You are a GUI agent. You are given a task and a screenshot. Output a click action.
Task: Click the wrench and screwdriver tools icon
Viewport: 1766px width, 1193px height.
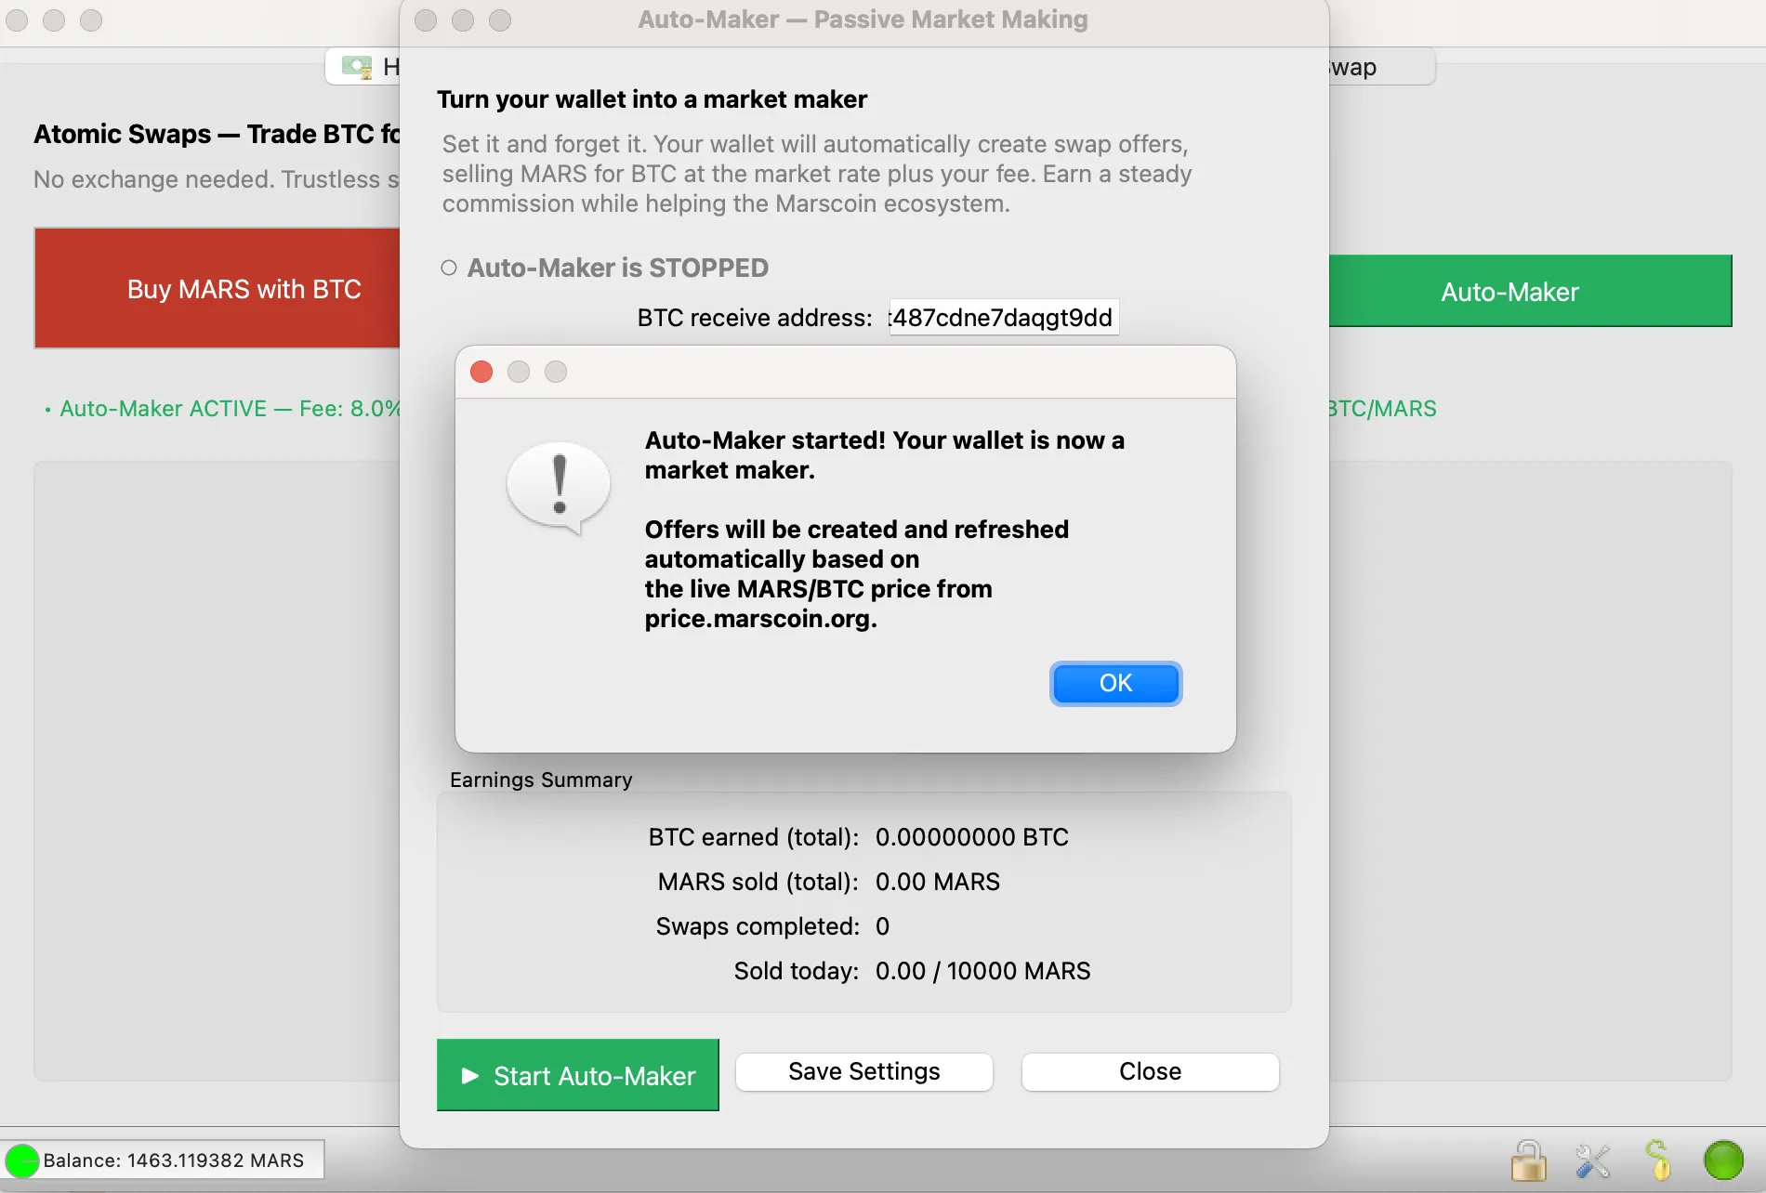pos(1593,1160)
